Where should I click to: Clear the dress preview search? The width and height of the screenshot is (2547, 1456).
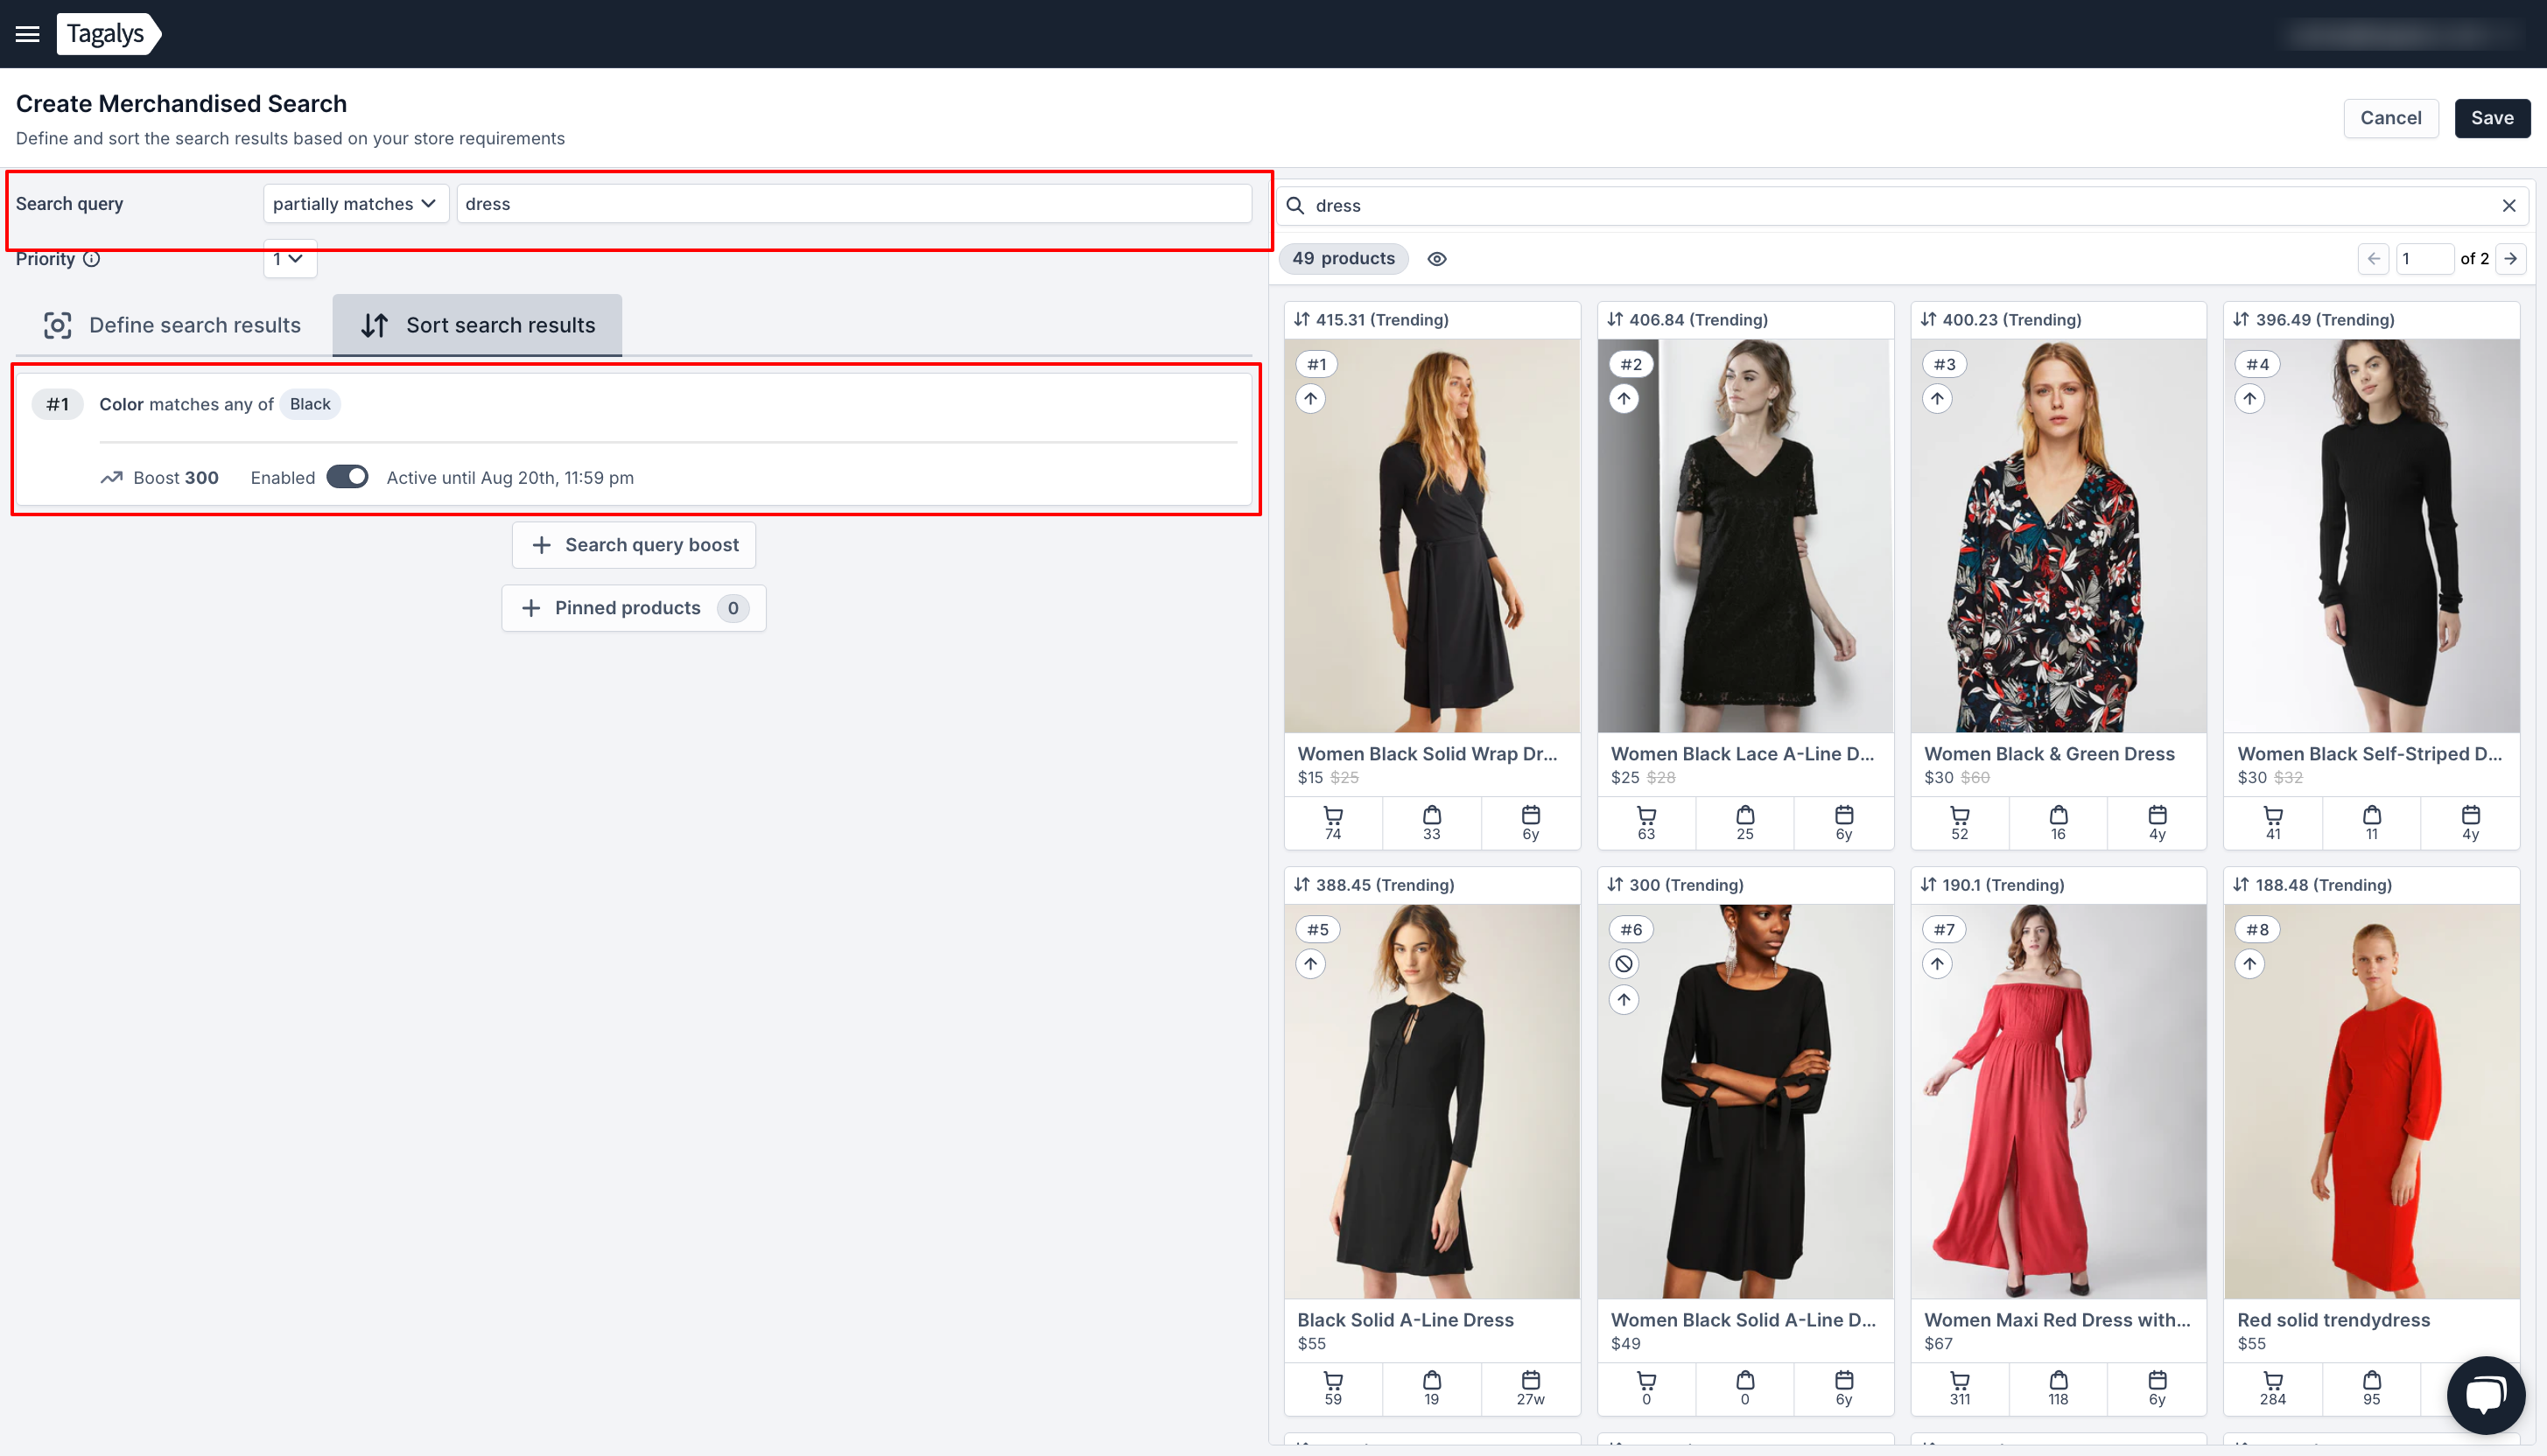[2509, 206]
